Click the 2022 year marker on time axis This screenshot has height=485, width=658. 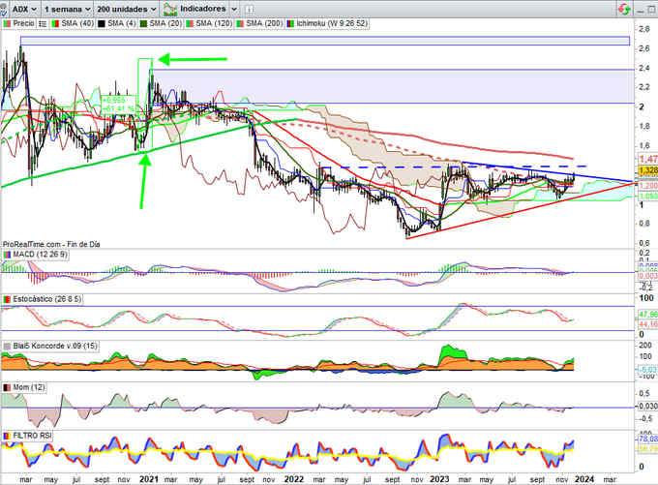(x=294, y=479)
